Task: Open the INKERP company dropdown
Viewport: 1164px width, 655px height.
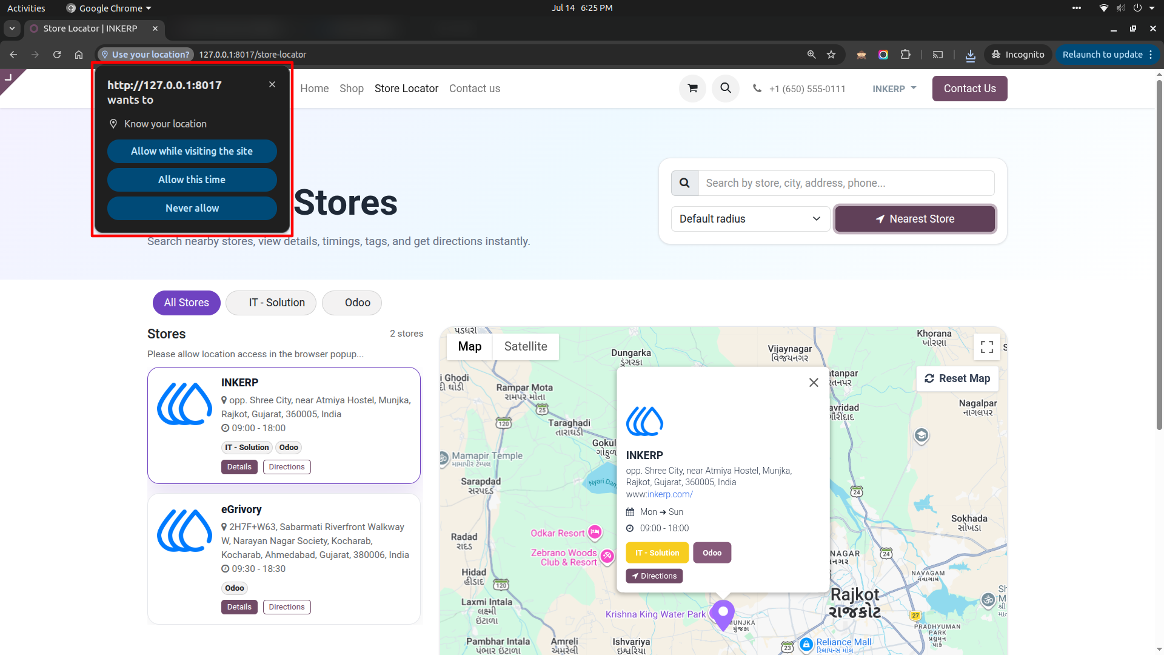Action: [894, 89]
